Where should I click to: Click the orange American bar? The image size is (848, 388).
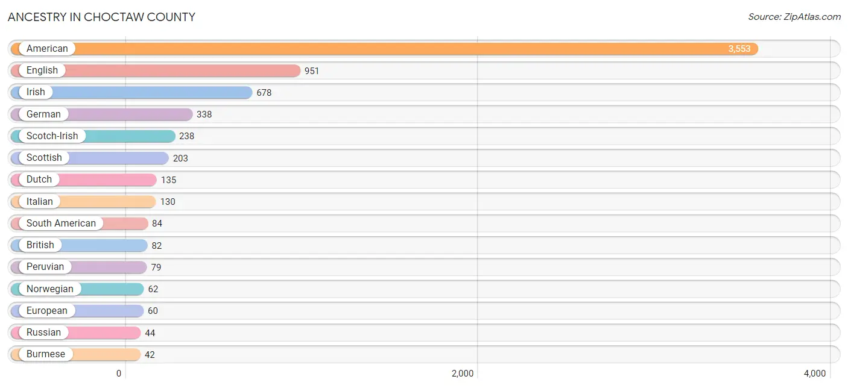(384, 49)
